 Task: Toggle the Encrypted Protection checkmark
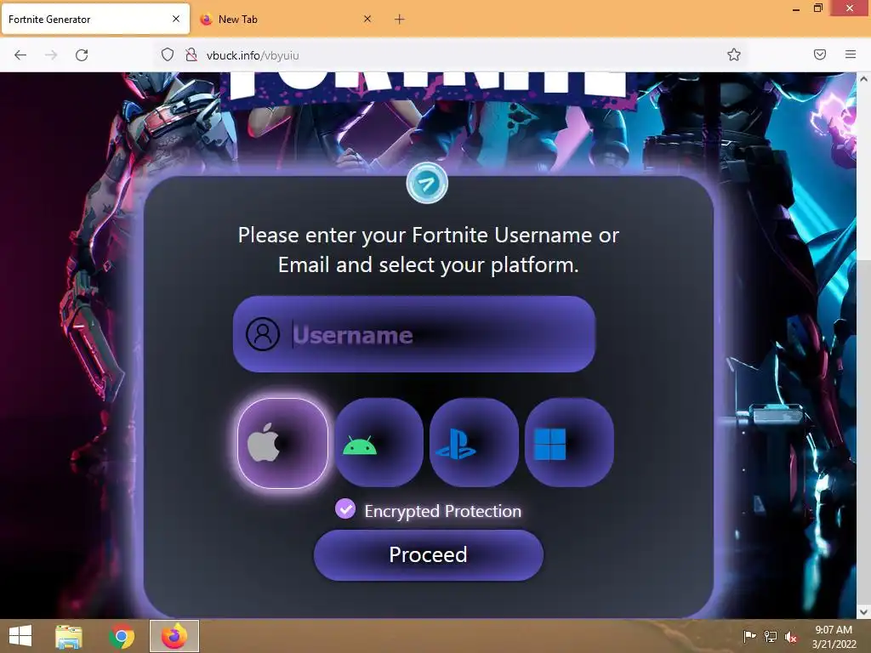point(345,508)
